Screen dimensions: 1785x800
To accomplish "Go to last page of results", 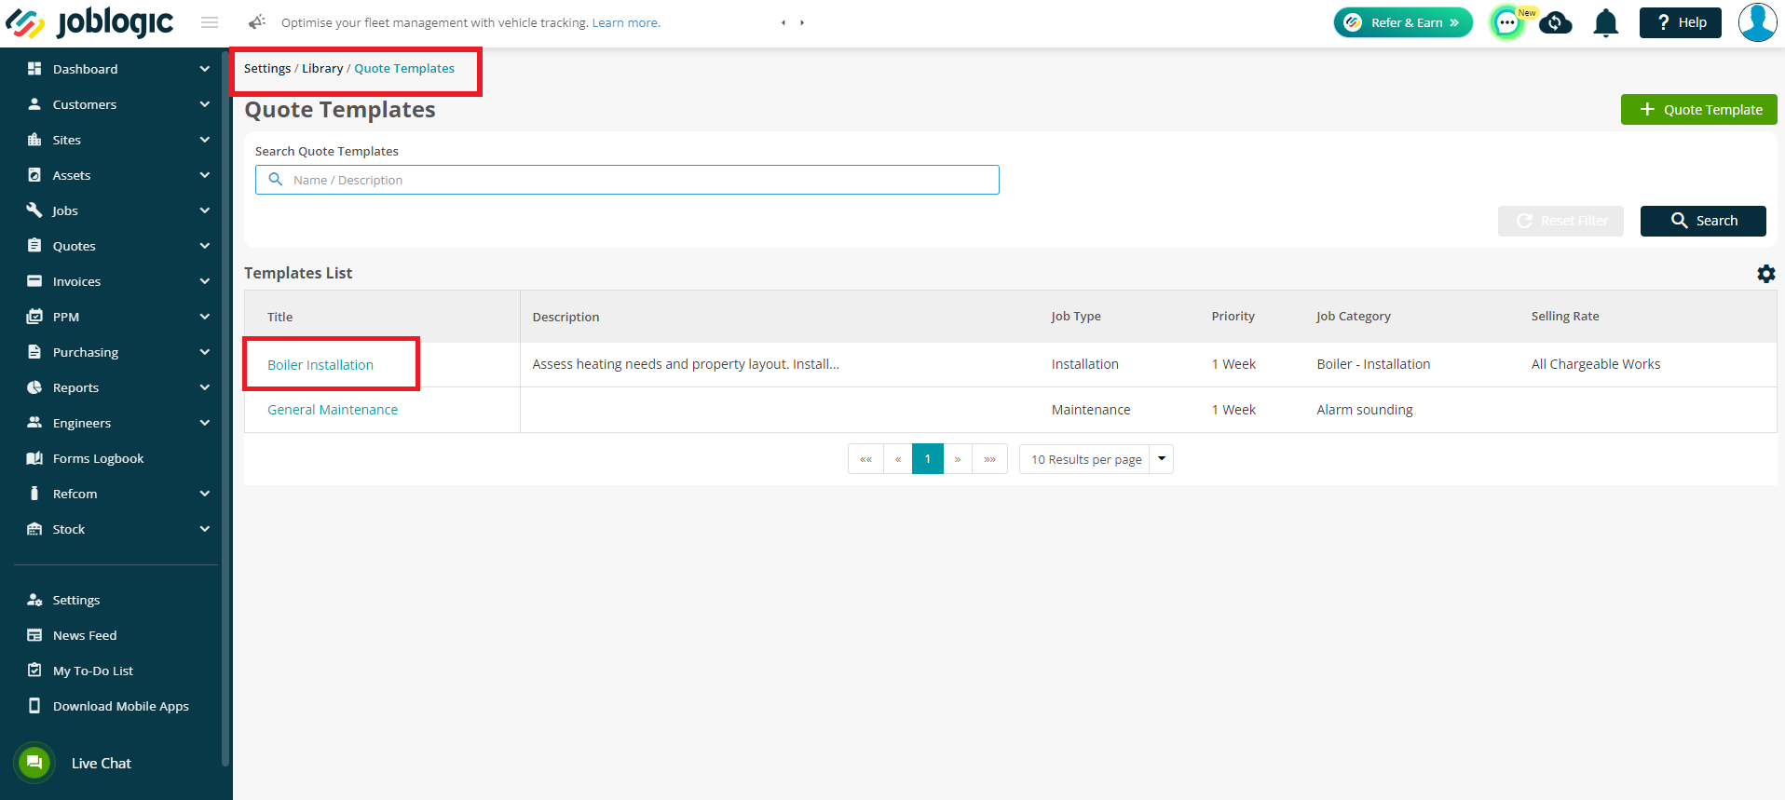I will [989, 459].
